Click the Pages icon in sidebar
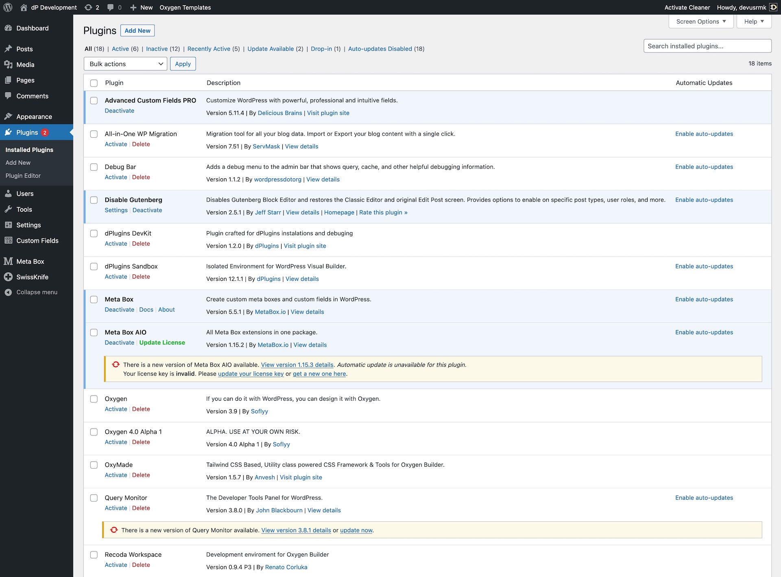This screenshot has width=781, height=577. 8,80
